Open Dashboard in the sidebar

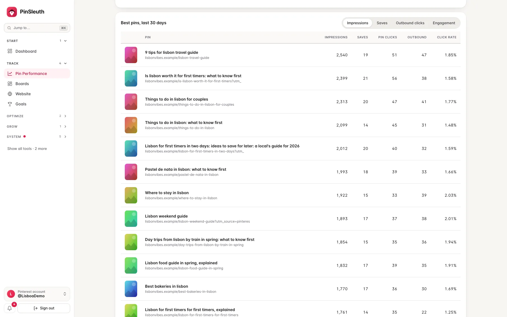point(37,51)
